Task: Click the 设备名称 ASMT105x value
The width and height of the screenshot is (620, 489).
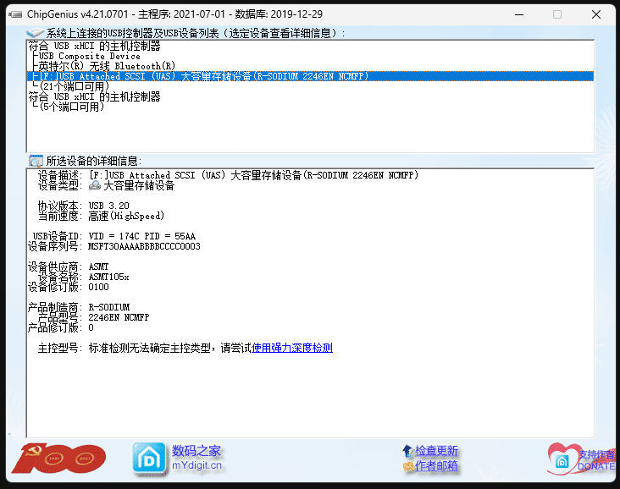Action: [108, 277]
